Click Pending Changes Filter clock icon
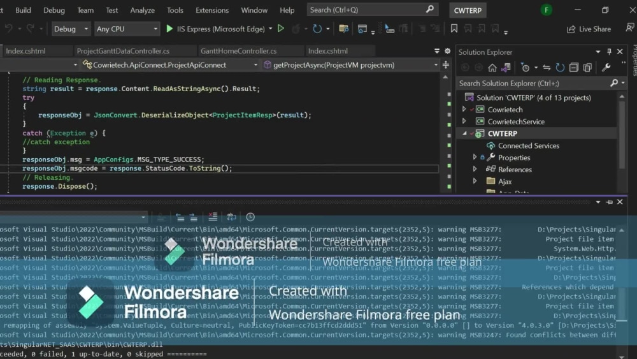Viewport: 637px width, 359px height. 526,68
